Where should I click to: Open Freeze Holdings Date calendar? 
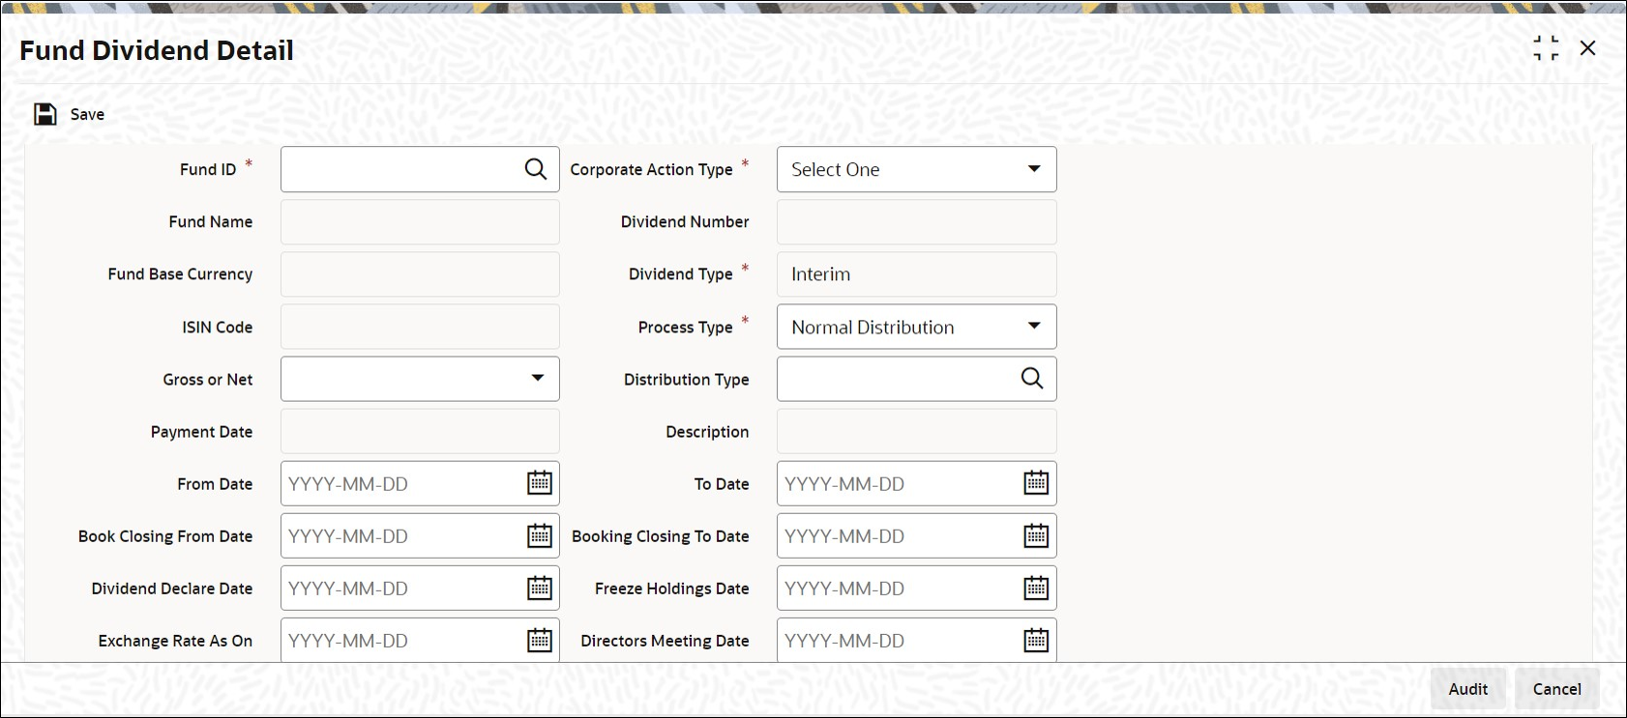(x=1036, y=588)
